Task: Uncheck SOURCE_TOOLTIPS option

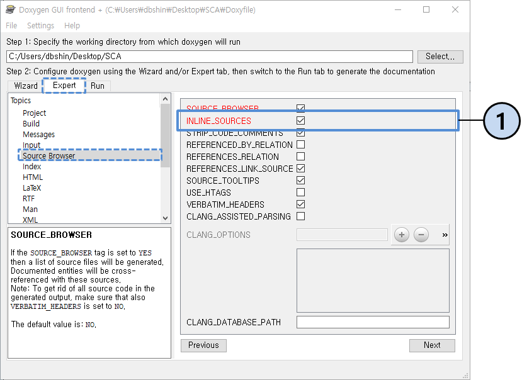Action: [x=300, y=181]
